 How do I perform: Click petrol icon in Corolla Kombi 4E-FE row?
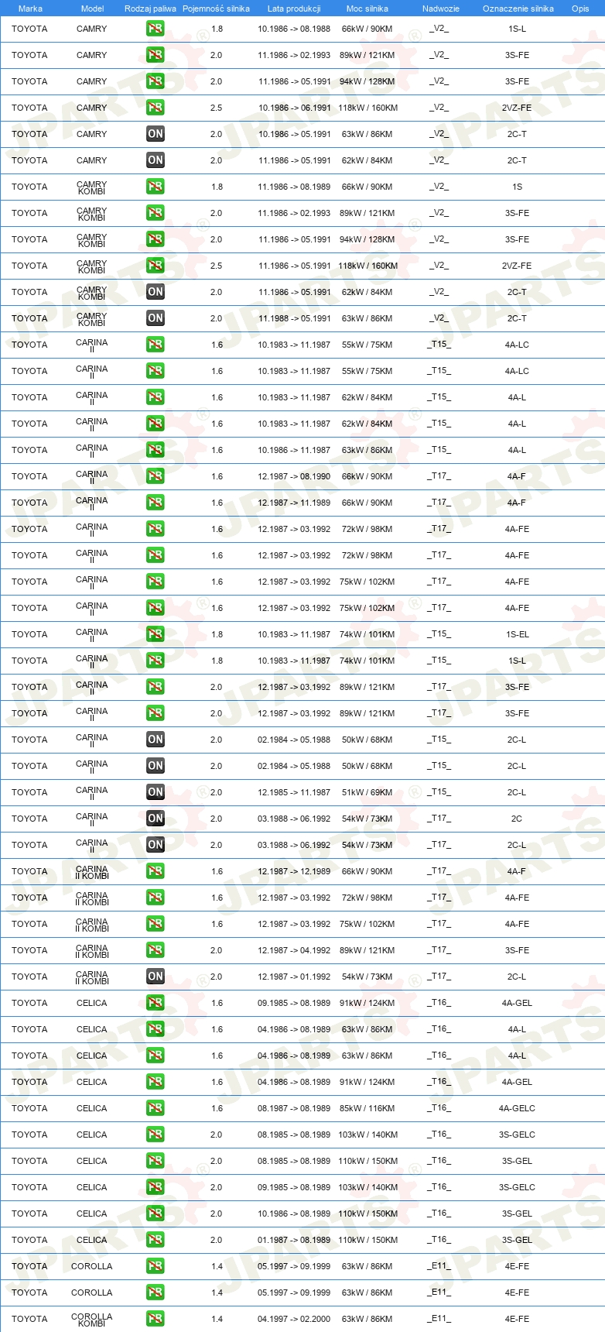pyautogui.click(x=156, y=1319)
